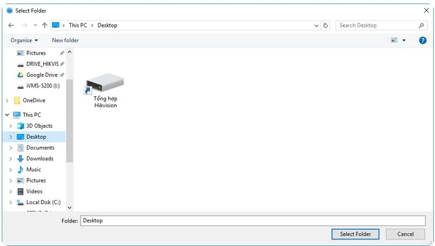
Task: Click the Change your view icon
Action: (x=394, y=40)
